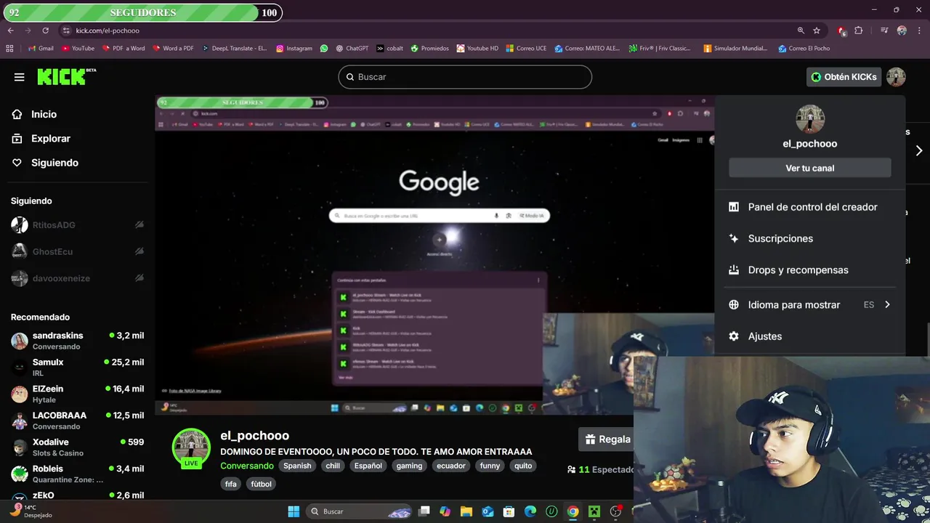This screenshot has width=930, height=523.
Task: Click Conversando category link
Action: point(247,466)
